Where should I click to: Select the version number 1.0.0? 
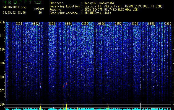(x=38, y=2)
